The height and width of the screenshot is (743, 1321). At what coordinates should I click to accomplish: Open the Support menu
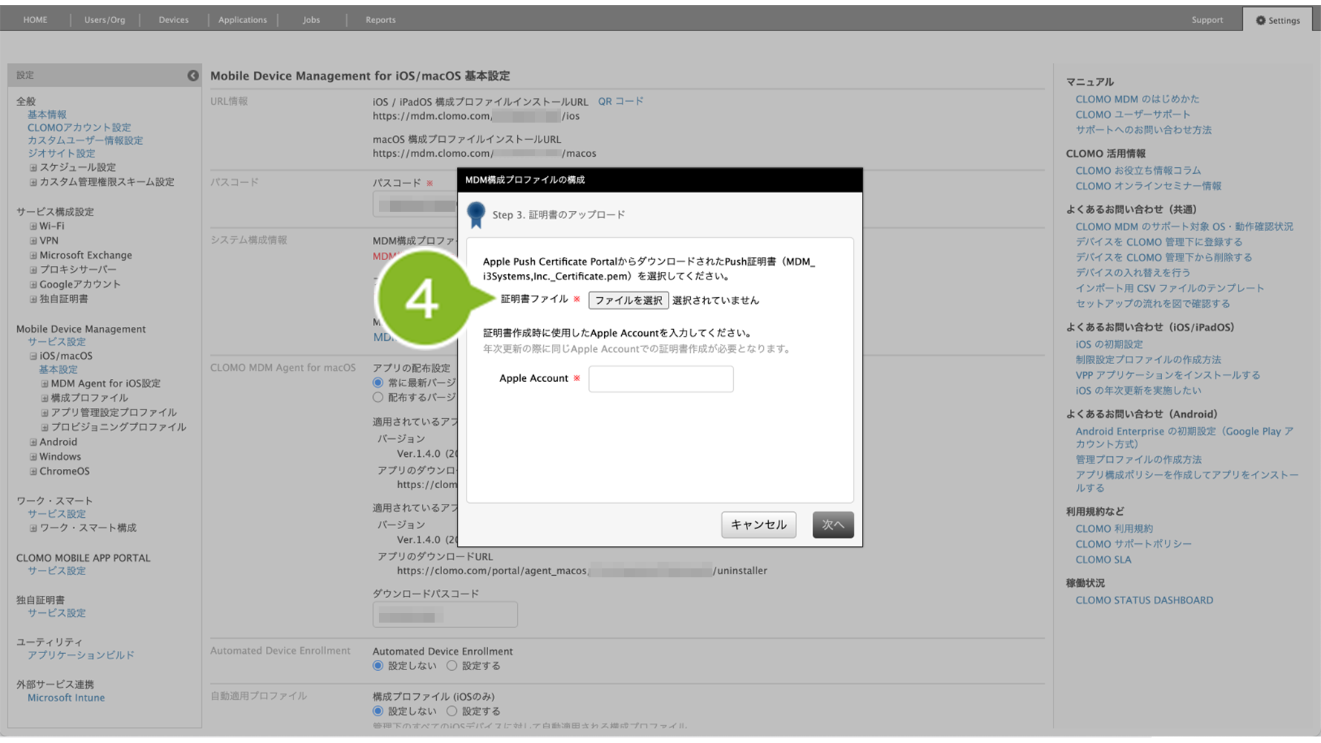pos(1207,20)
